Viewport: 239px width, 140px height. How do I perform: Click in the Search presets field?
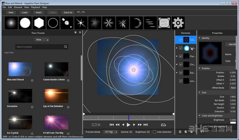point(42,47)
